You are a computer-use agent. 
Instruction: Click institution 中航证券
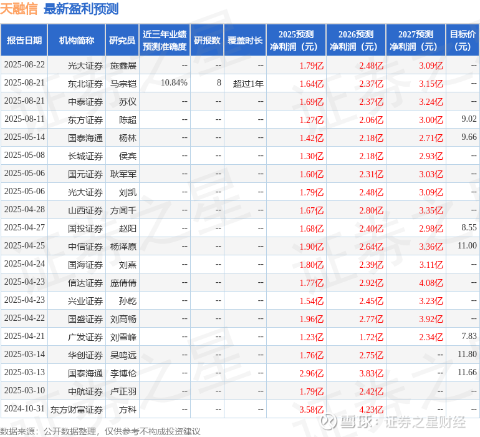tap(85, 391)
